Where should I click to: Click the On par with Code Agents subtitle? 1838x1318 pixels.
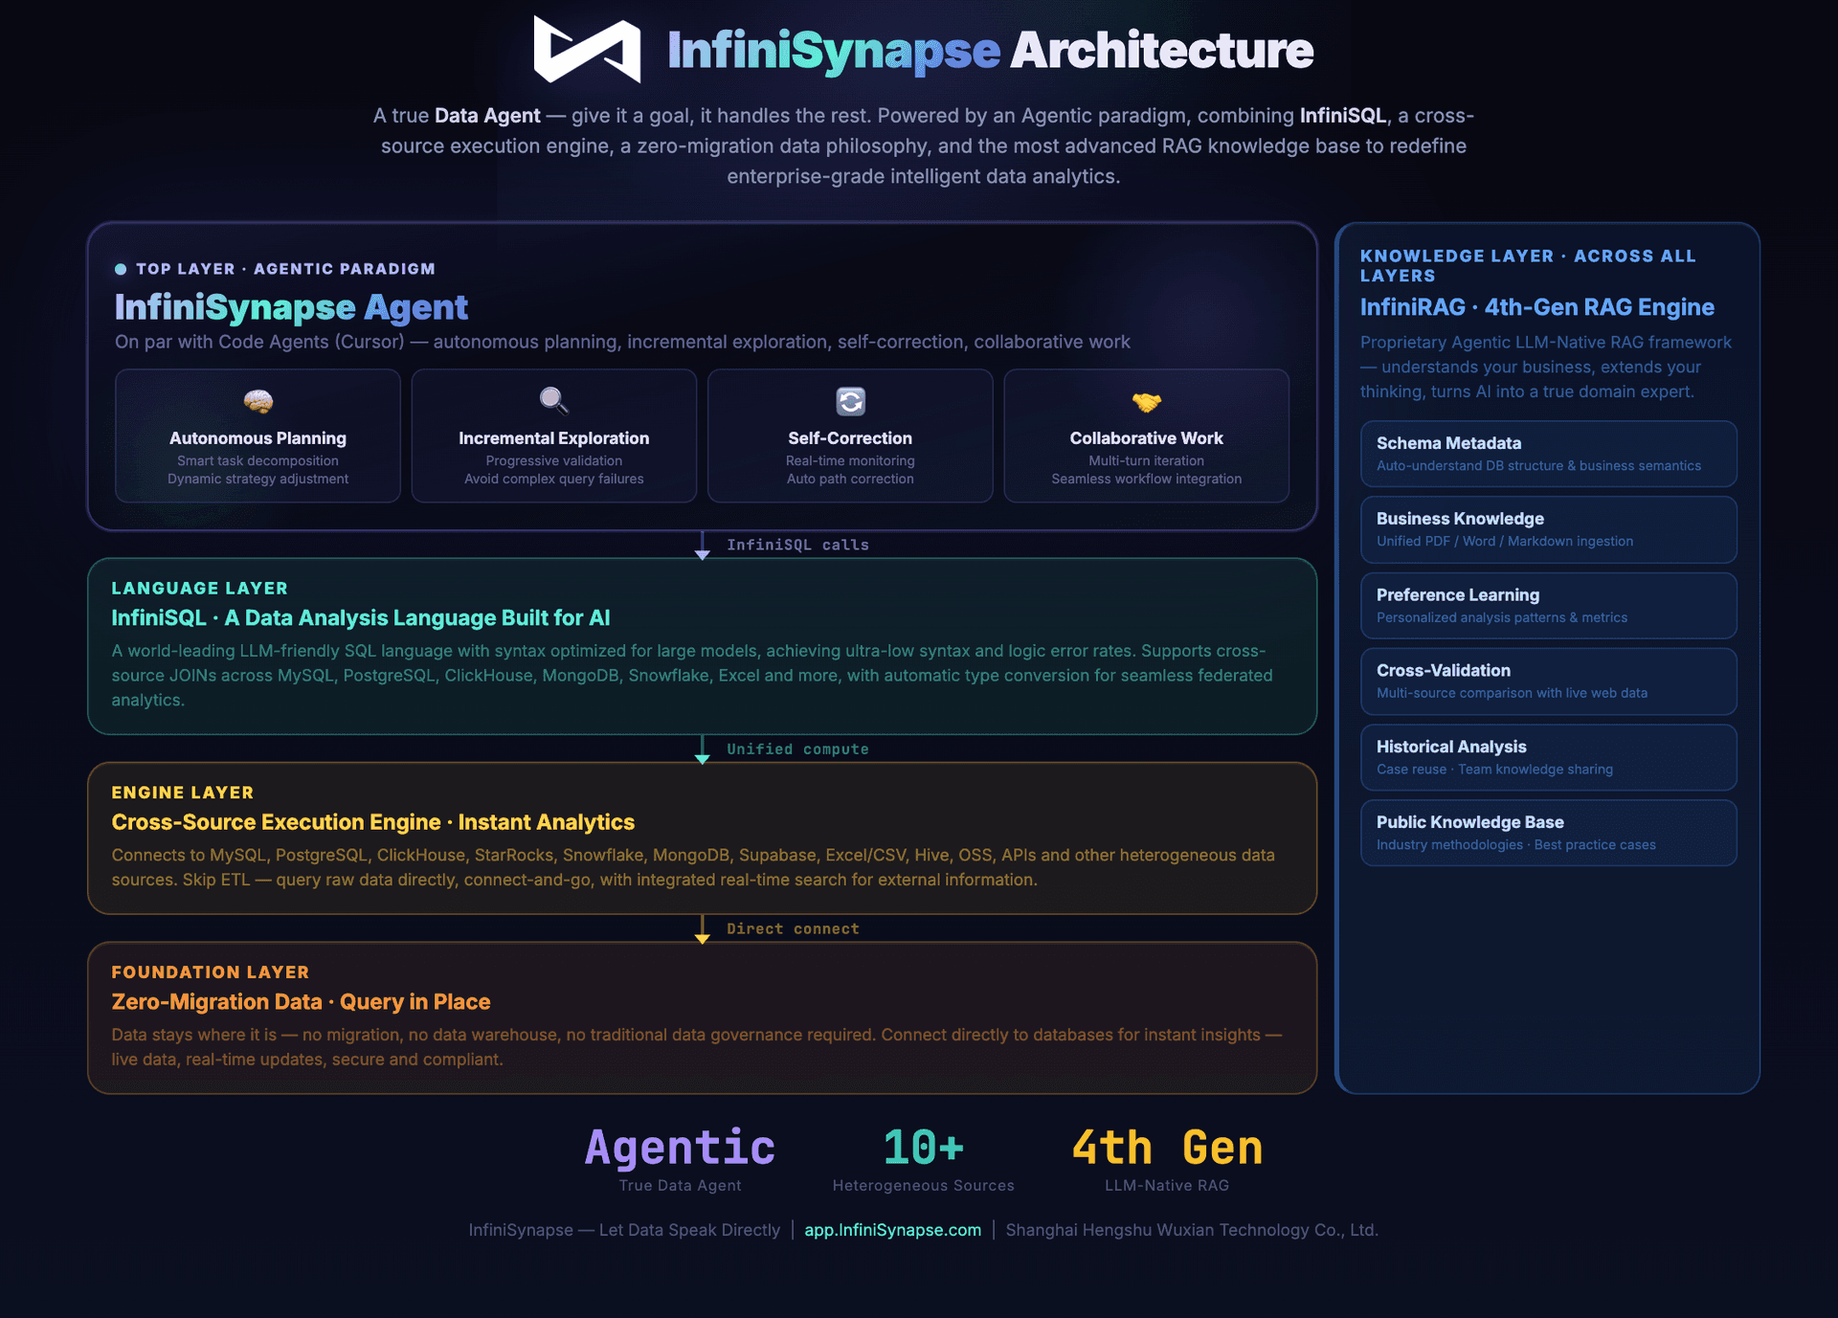tap(622, 343)
